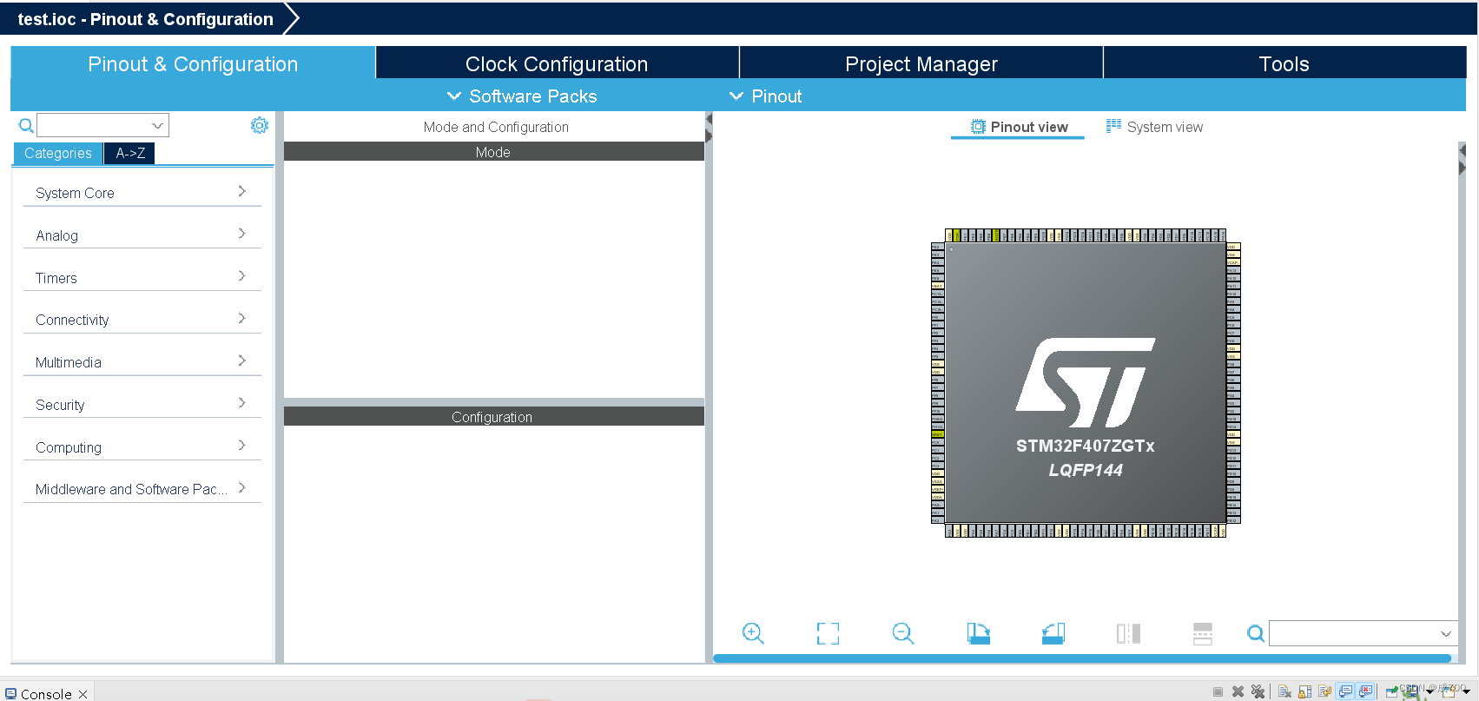Click the horizontal scrollbar below the pinout

point(1082,658)
